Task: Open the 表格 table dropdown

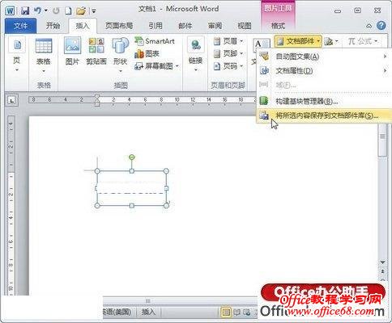Action: [x=44, y=55]
